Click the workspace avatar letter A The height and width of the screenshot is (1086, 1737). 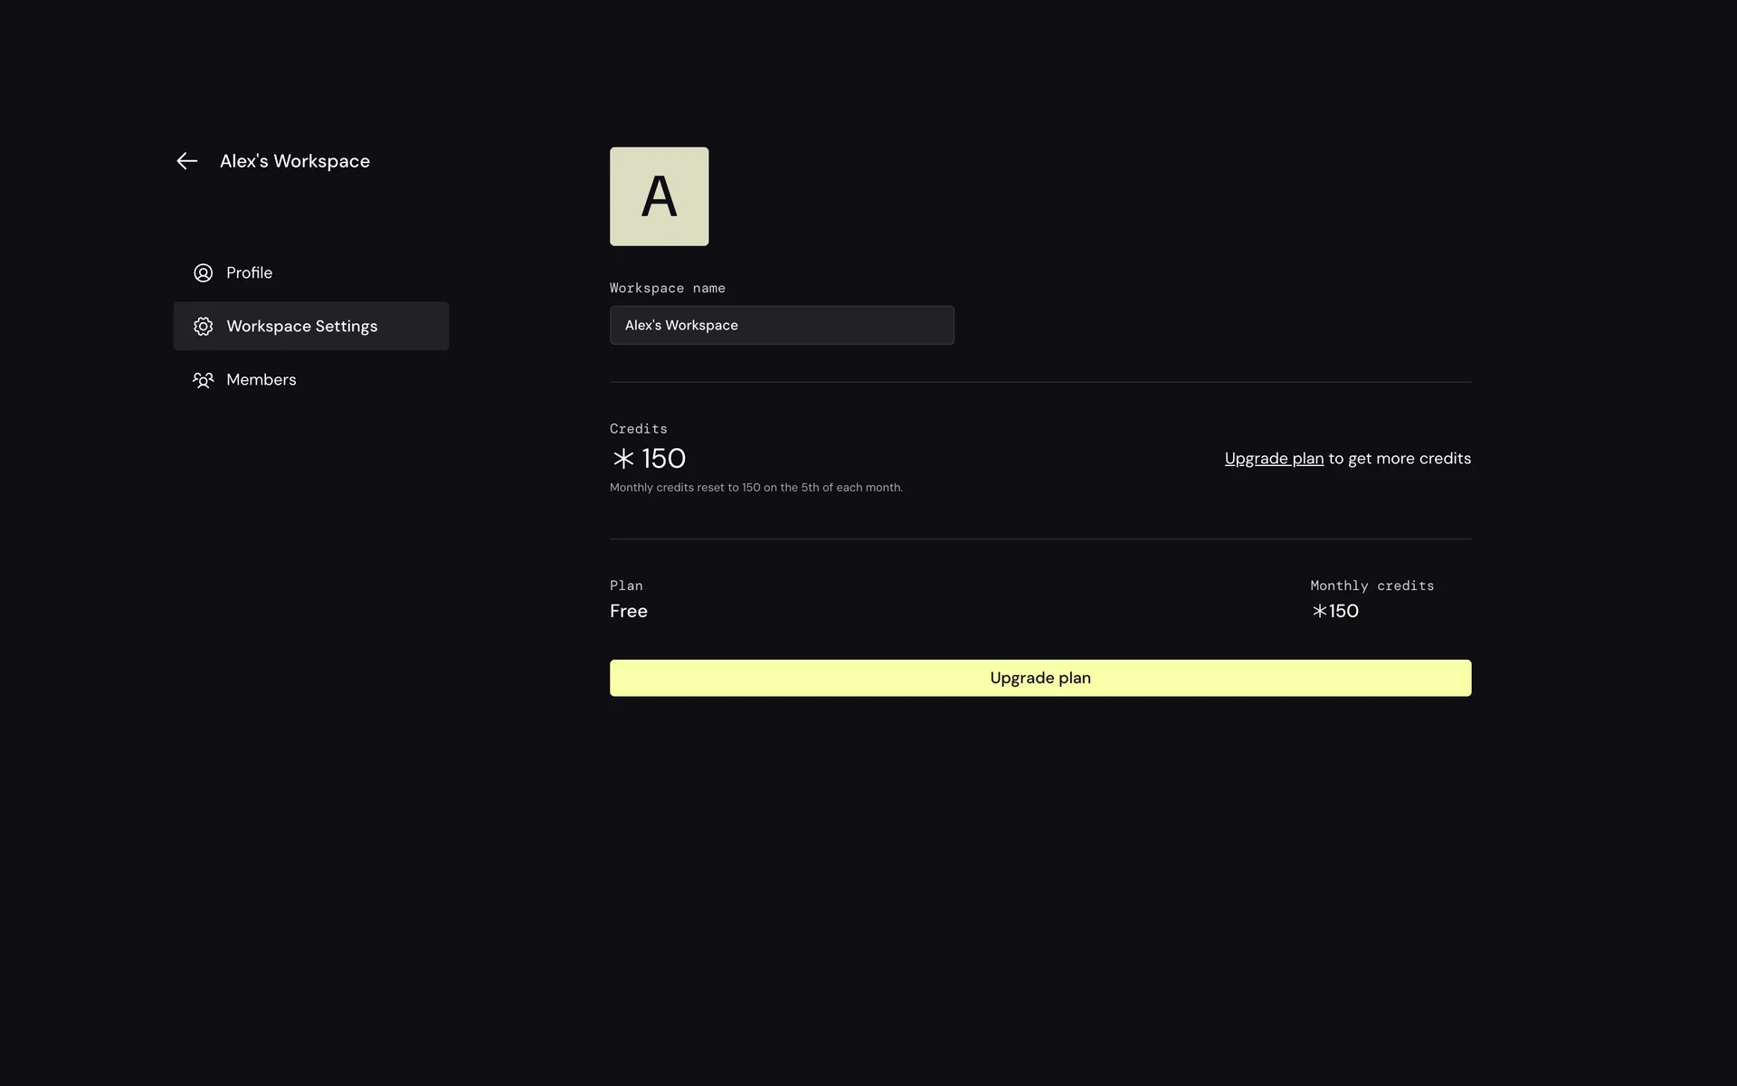pos(659,196)
